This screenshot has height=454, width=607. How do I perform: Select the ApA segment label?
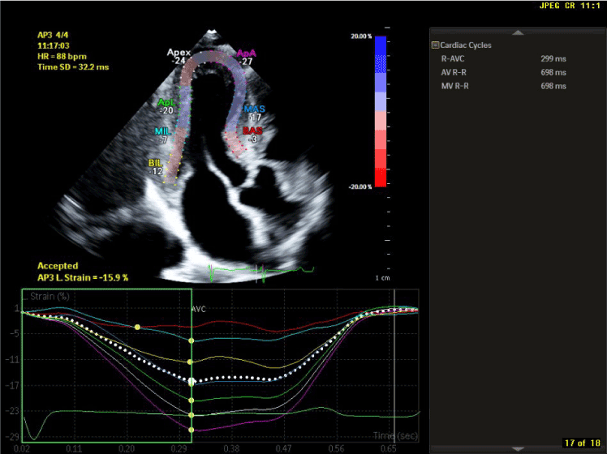tap(246, 54)
